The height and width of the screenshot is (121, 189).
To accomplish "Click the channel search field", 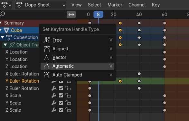I will tap(33, 15).
